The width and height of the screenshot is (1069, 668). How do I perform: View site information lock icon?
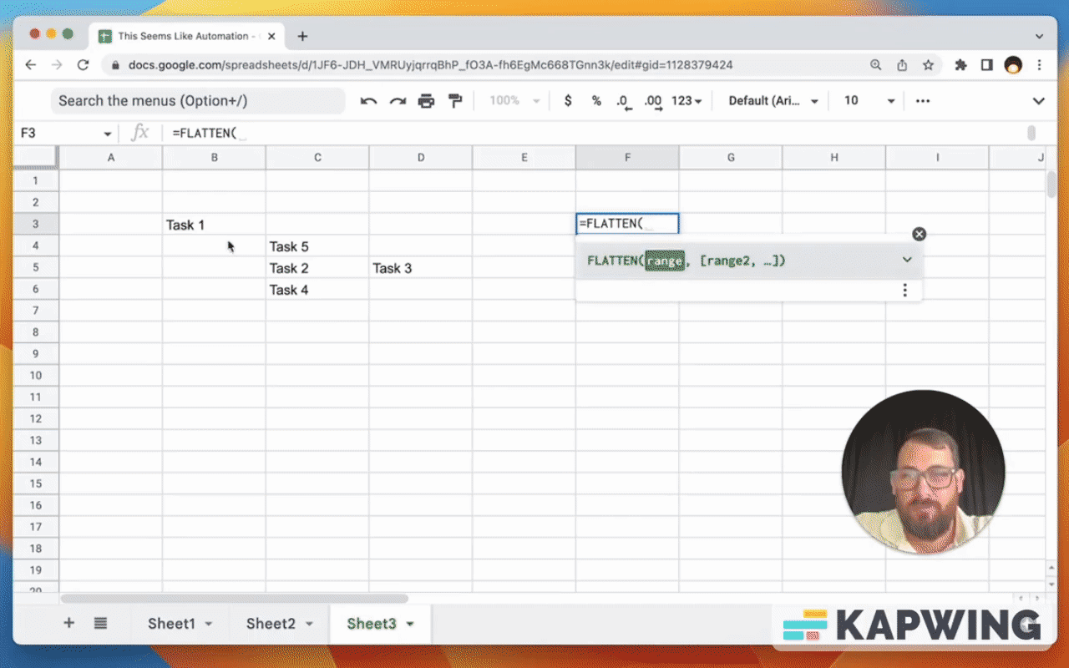point(115,64)
